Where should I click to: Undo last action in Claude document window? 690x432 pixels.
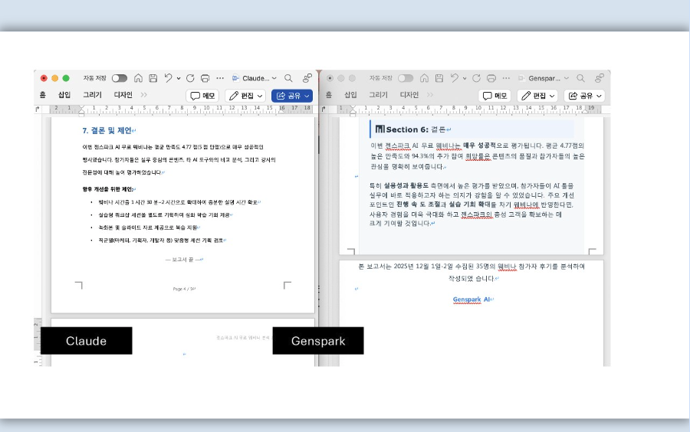click(168, 78)
